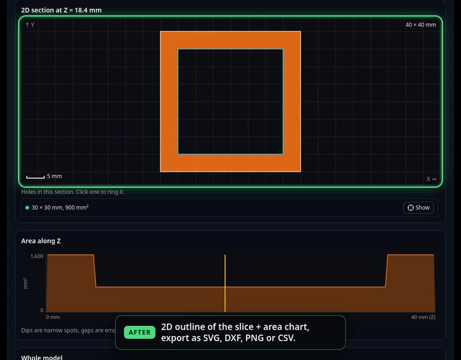Click the green AFTER badge

(x=140, y=332)
